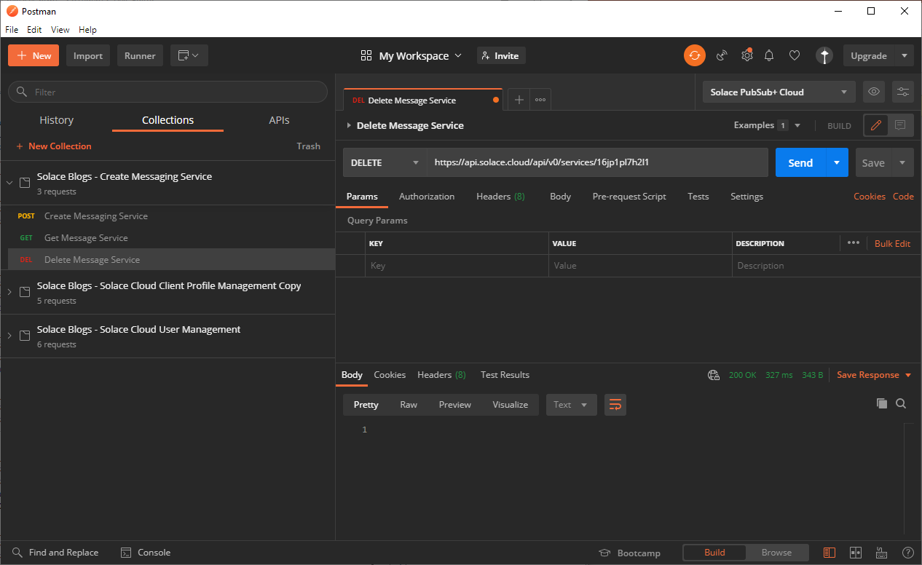The height and width of the screenshot is (565, 922).
Task: Open the settings gear icon in header
Action: (746, 55)
